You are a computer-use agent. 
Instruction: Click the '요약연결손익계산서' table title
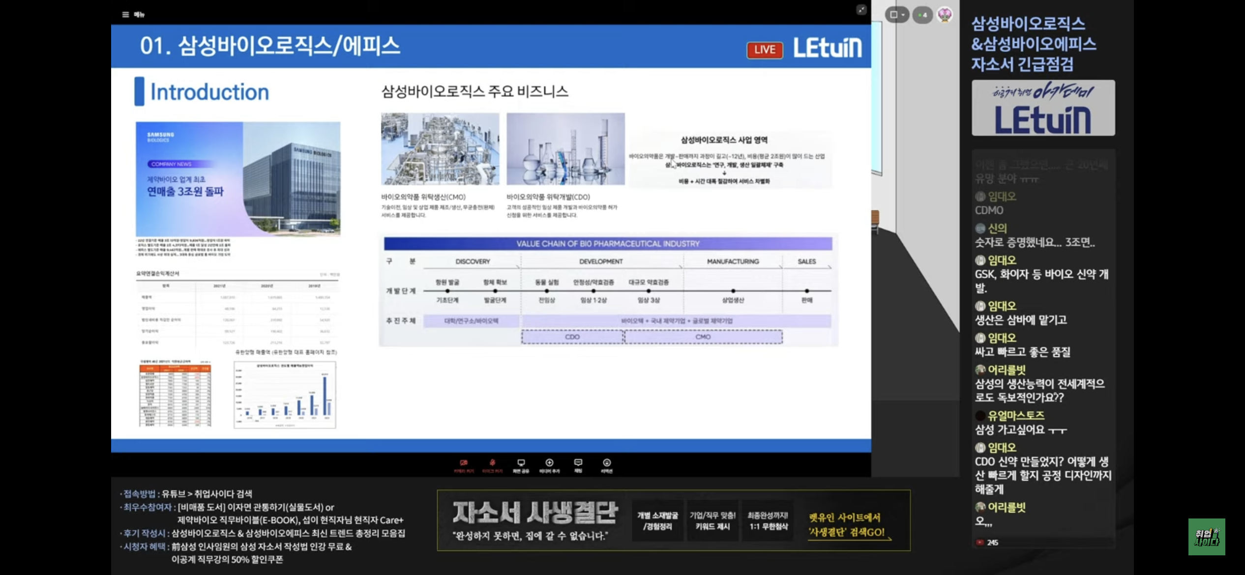pyautogui.click(x=158, y=273)
